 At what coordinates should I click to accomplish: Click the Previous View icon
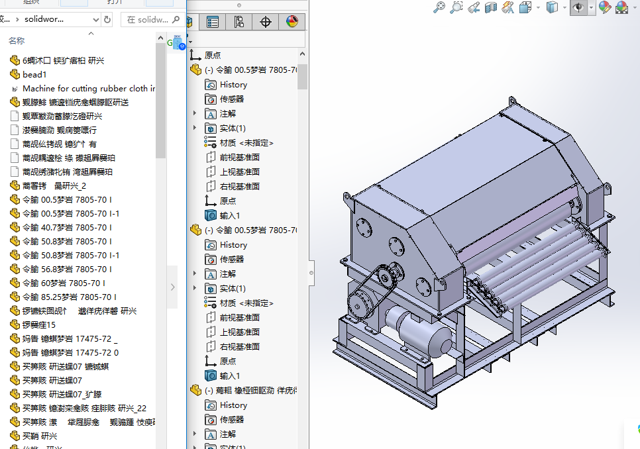(474, 7)
